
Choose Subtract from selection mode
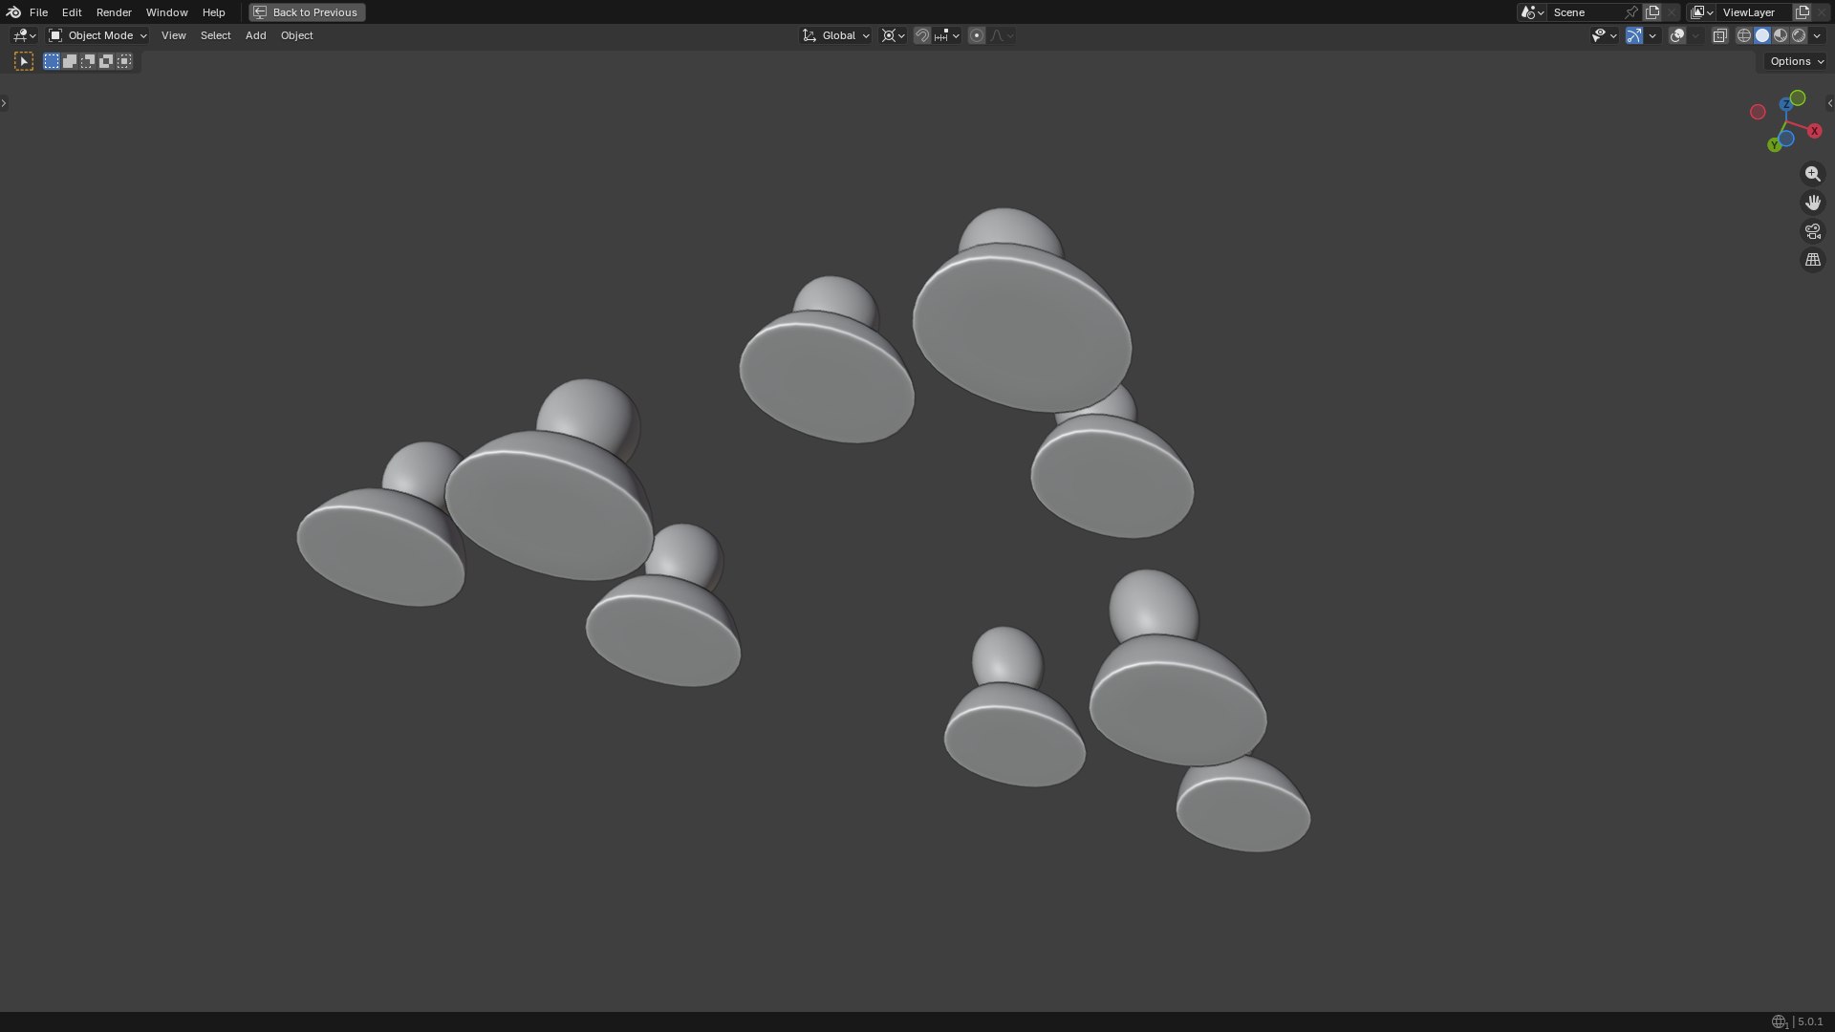(88, 61)
